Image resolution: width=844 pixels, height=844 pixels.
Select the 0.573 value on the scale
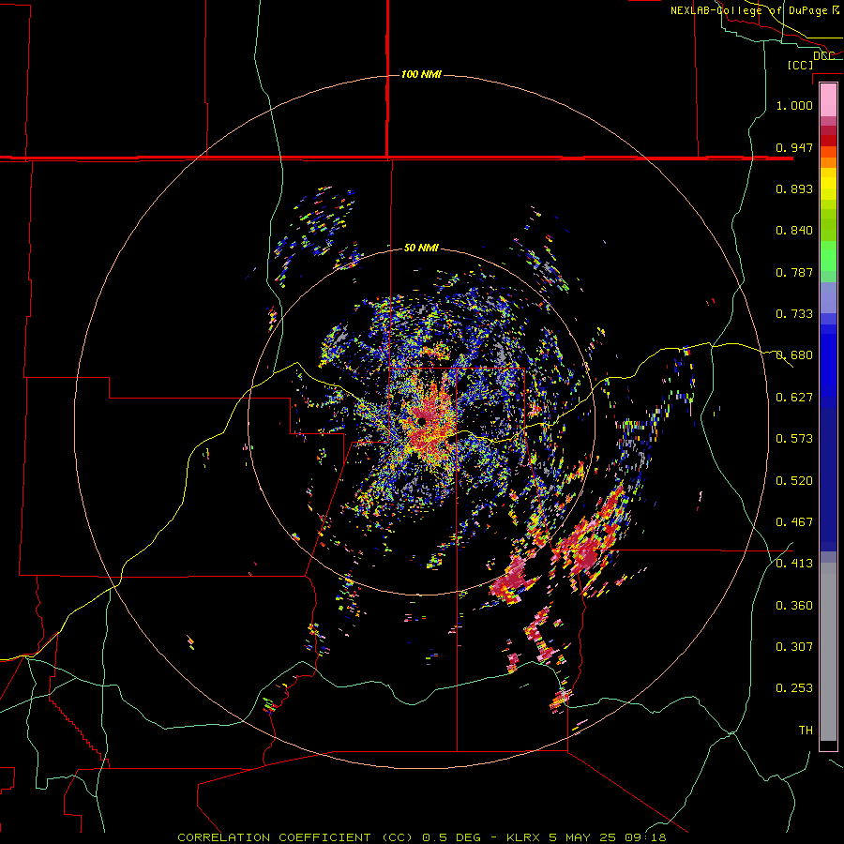coord(794,438)
